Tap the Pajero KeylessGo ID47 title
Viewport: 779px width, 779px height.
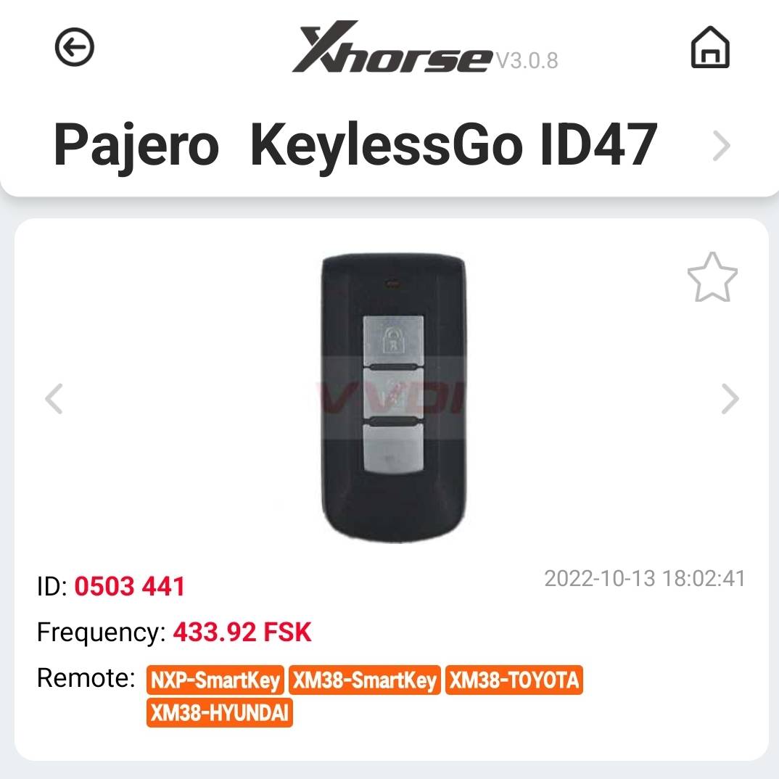355,145
